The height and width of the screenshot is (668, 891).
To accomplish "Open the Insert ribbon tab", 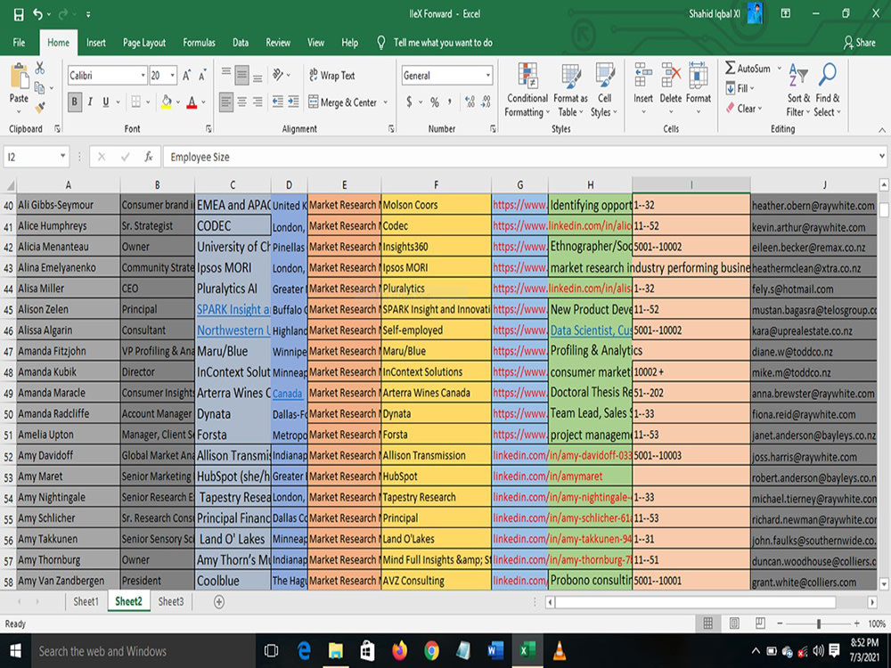I will tap(95, 43).
